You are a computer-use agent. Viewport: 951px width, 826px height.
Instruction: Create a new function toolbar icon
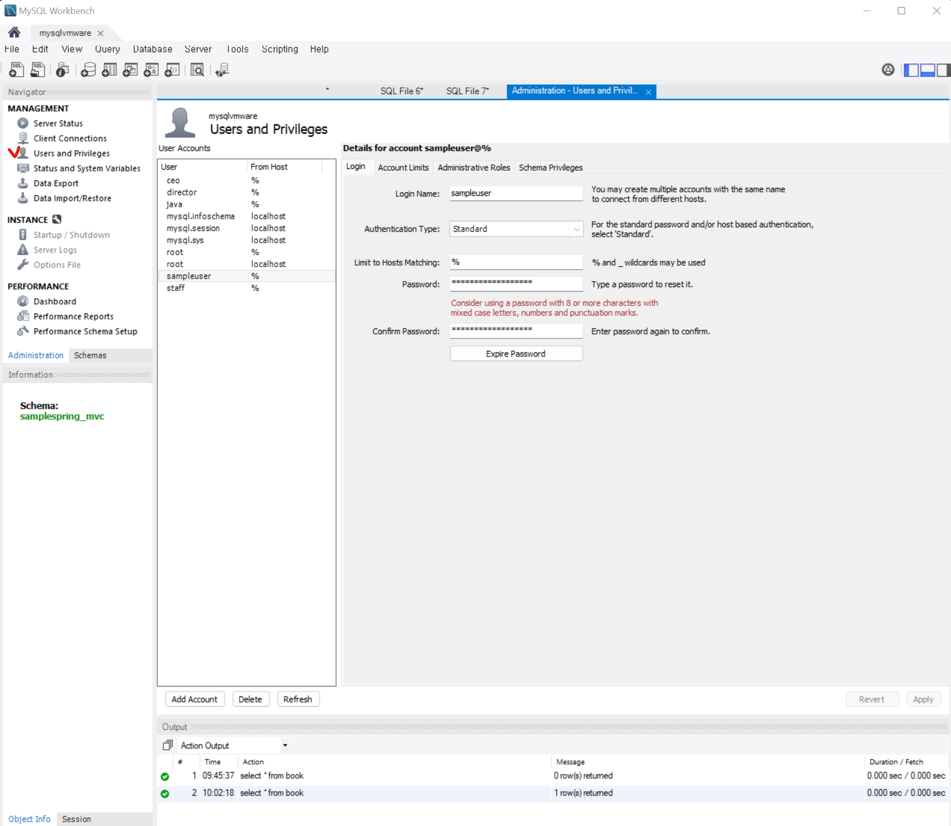click(172, 70)
